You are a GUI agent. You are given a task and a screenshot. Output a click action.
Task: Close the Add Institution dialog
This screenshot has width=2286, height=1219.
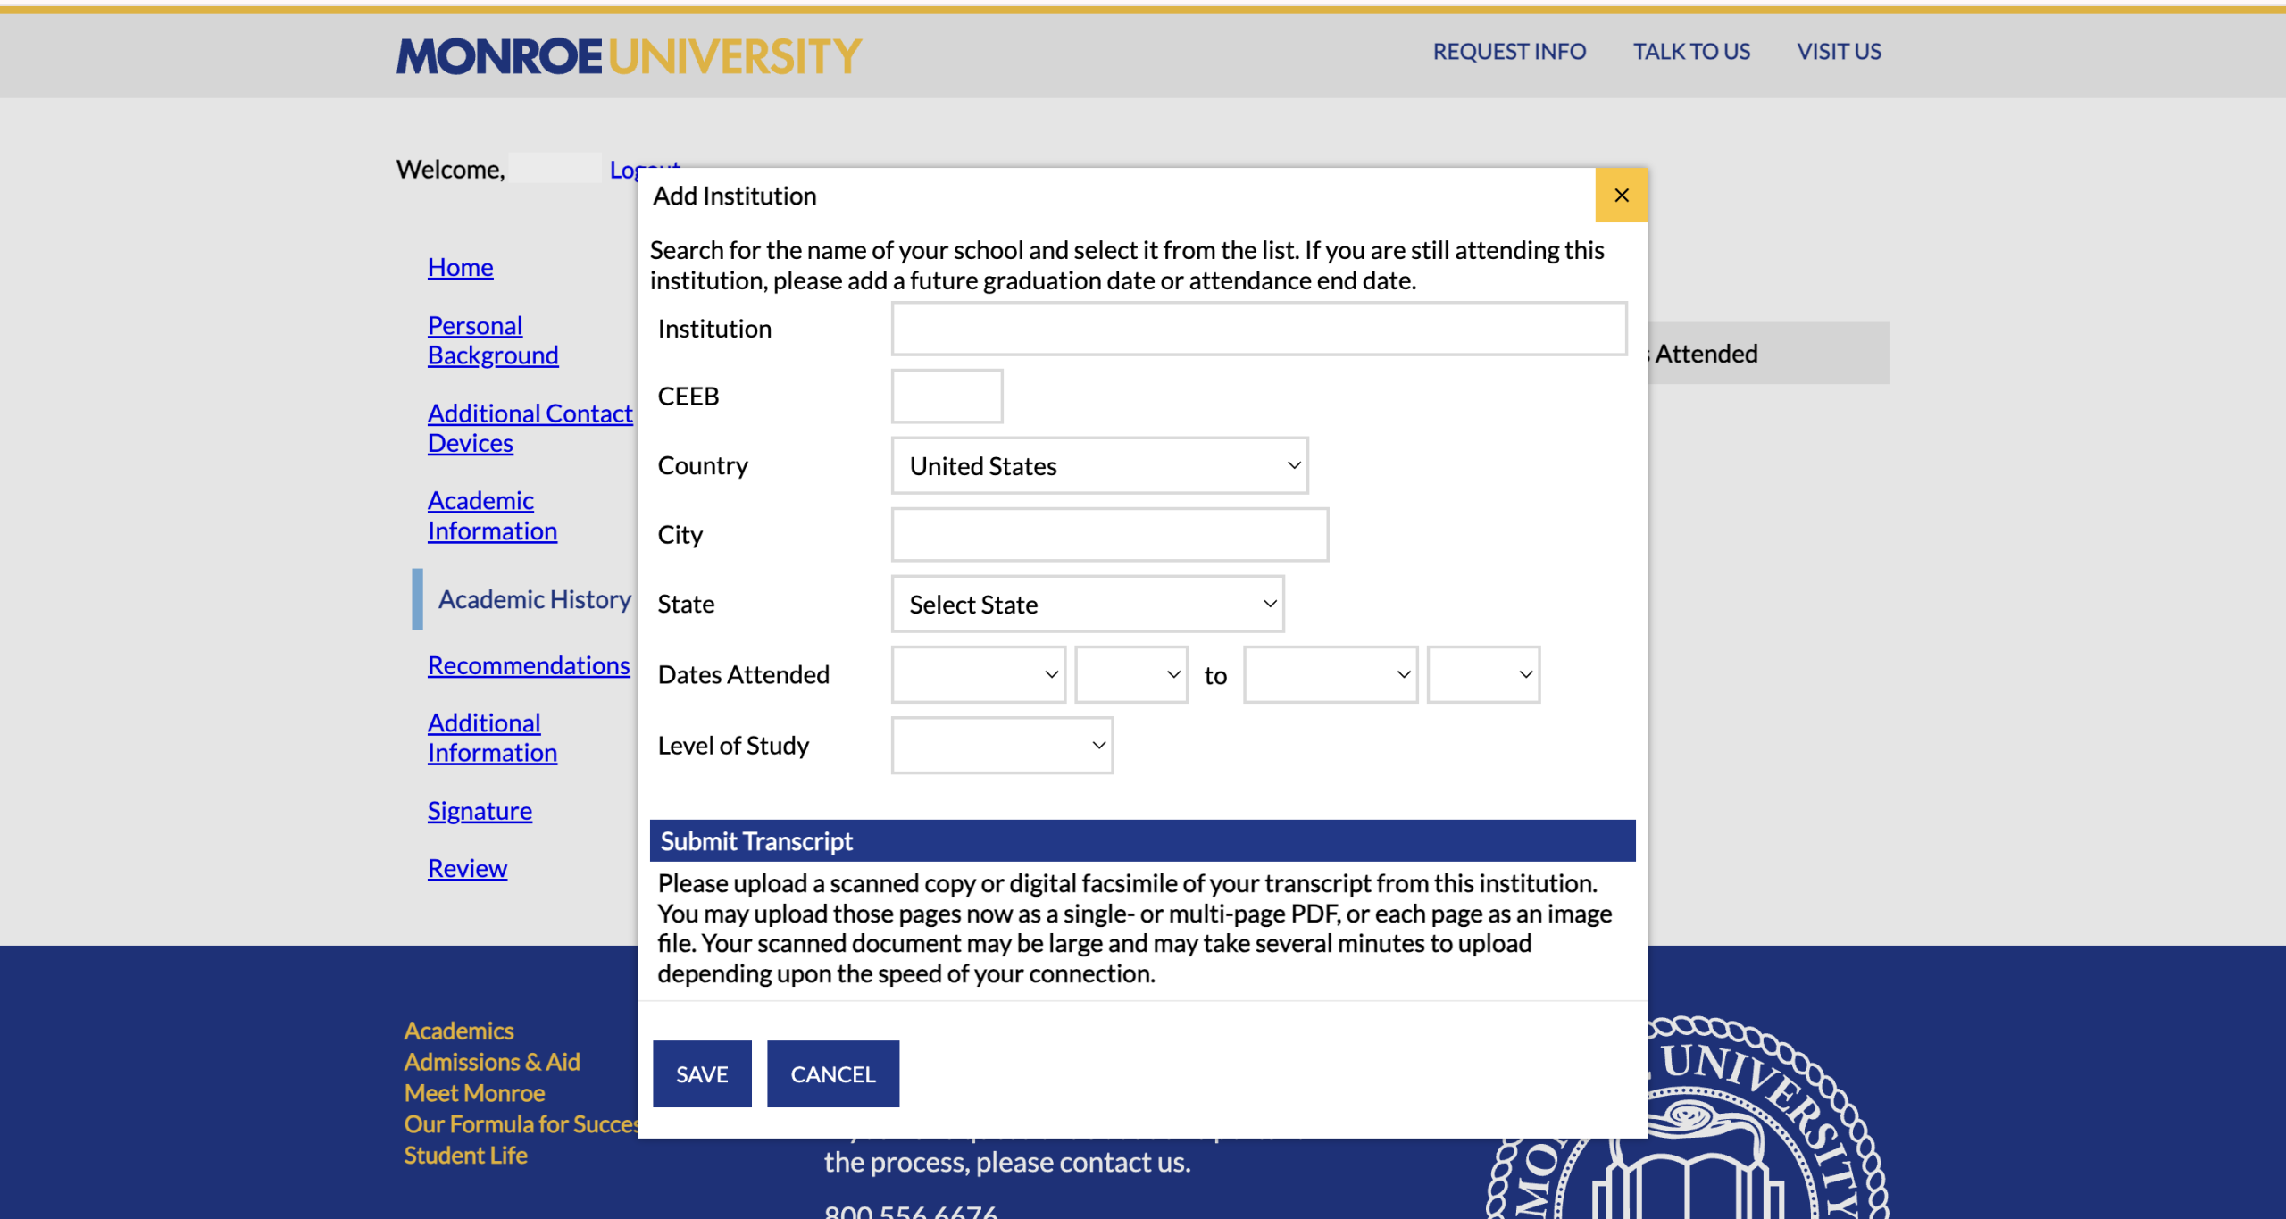(1621, 195)
